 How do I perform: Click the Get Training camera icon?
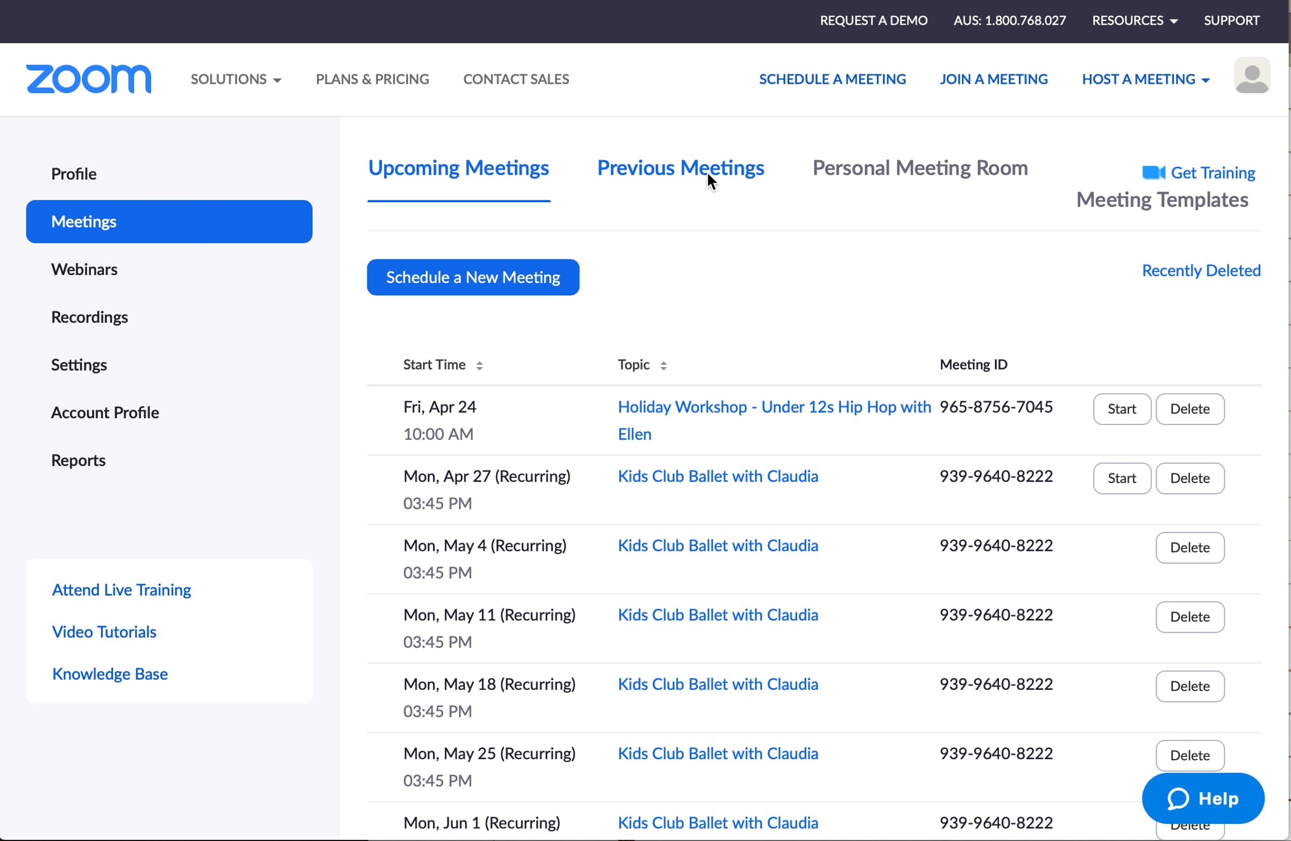coord(1153,173)
